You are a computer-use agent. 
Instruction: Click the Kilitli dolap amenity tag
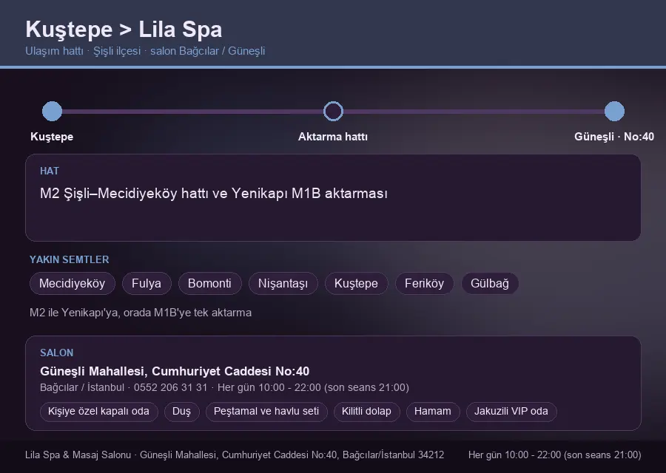coord(366,412)
